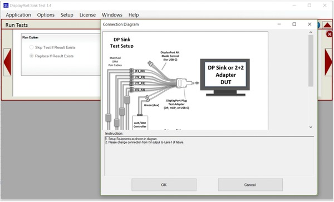Click the 'DP Sink Test Setup' diagram title
The width and height of the screenshot is (334, 202).
[122, 43]
